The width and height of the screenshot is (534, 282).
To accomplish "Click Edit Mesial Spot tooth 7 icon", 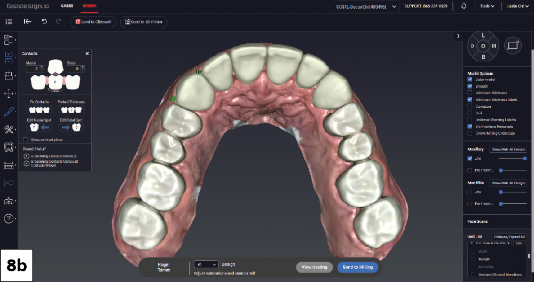I will (x=39, y=127).
